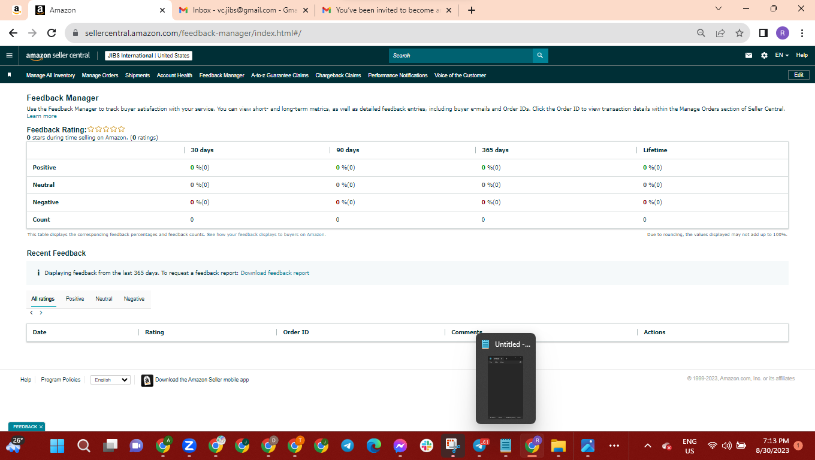The width and height of the screenshot is (815, 460).
Task: Click the bookmark flag icon
Action: point(10,75)
